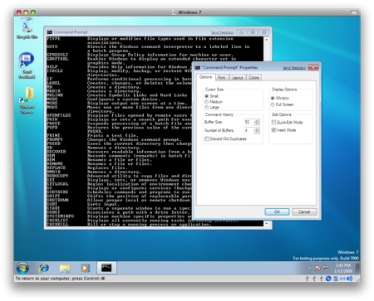Screen dimensions: 374x301
Task: Click the GPRESULT line in Command Prompt
Action: 140,55
